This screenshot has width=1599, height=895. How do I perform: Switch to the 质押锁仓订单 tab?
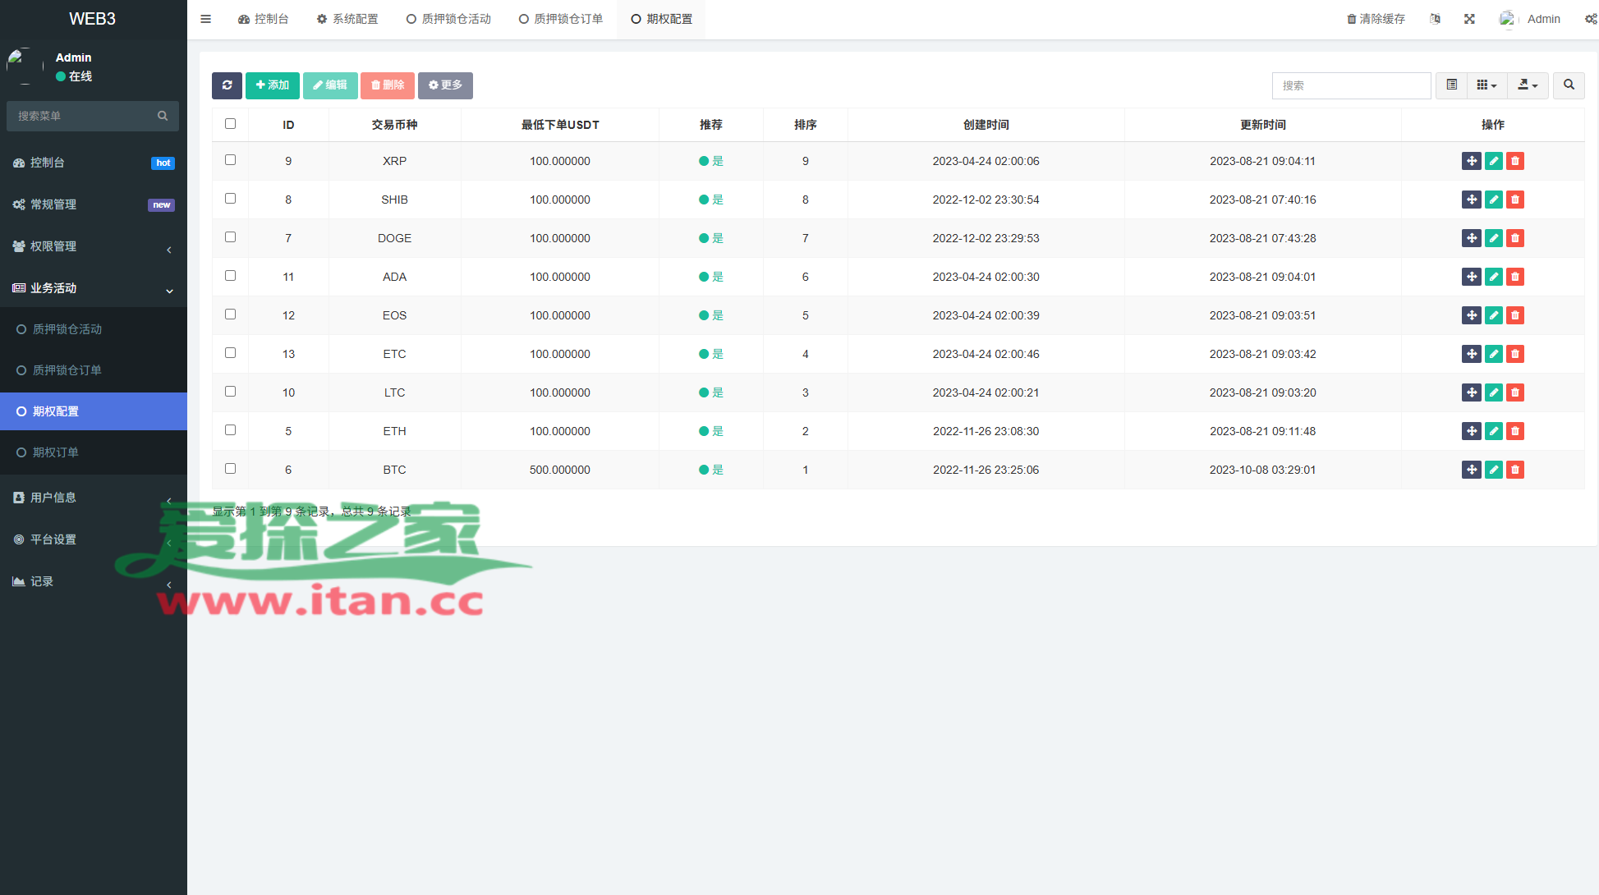click(x=561, y=19)
